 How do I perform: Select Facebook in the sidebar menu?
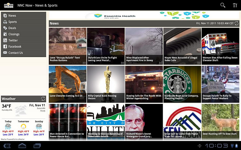[x=23, y=46]
